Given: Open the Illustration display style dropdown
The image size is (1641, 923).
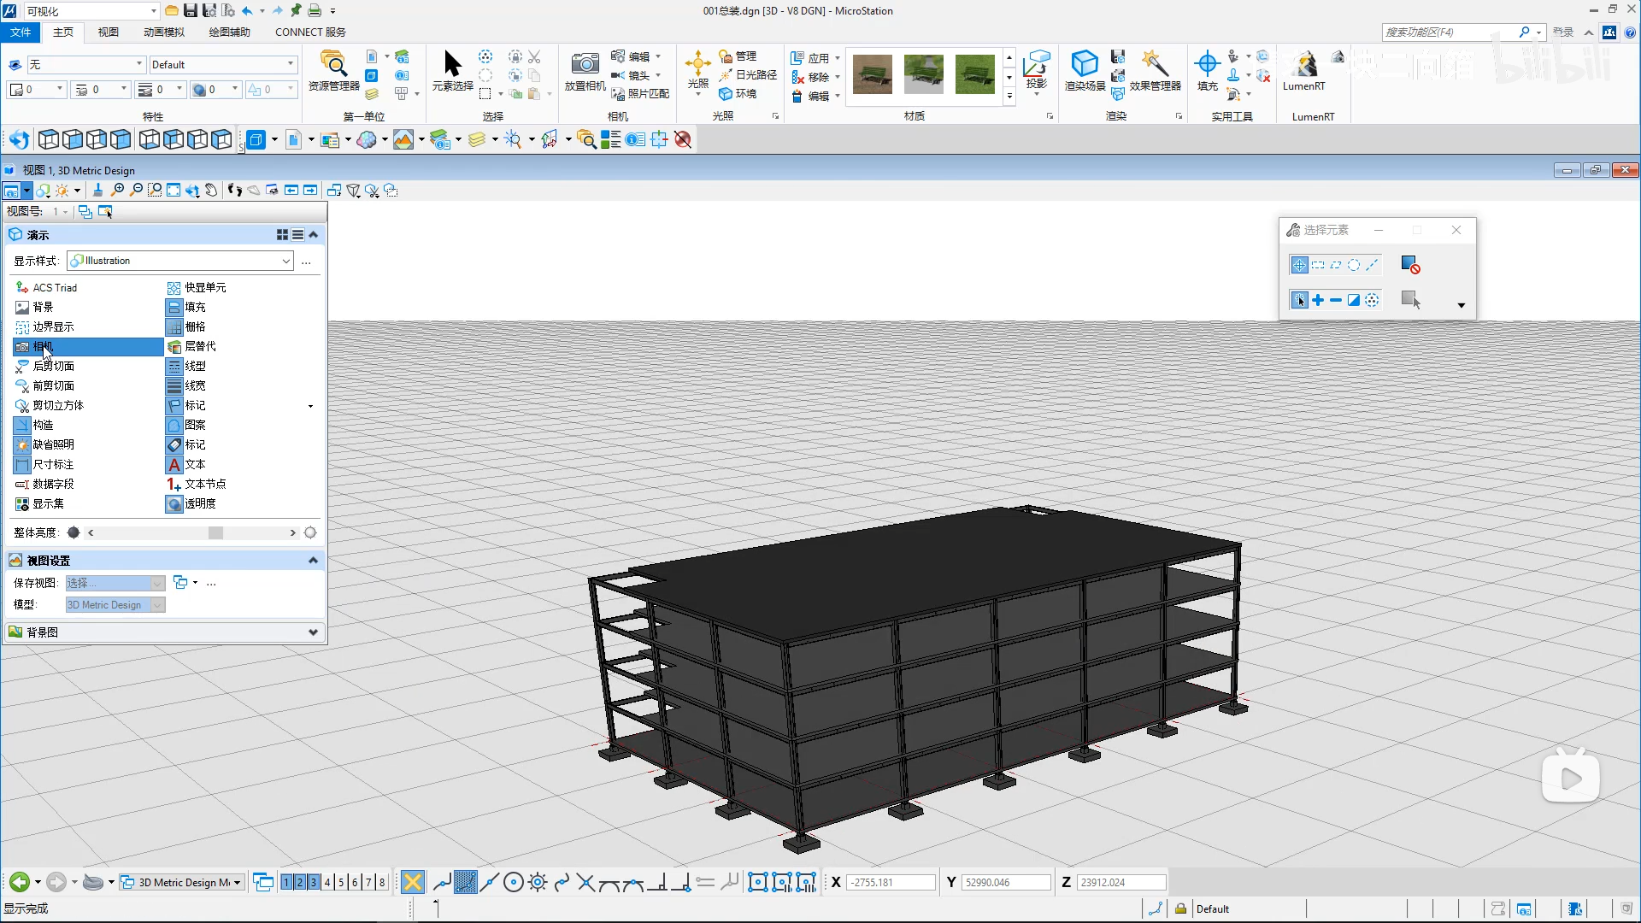Looking at the screenshot, I should click(285, 261).
